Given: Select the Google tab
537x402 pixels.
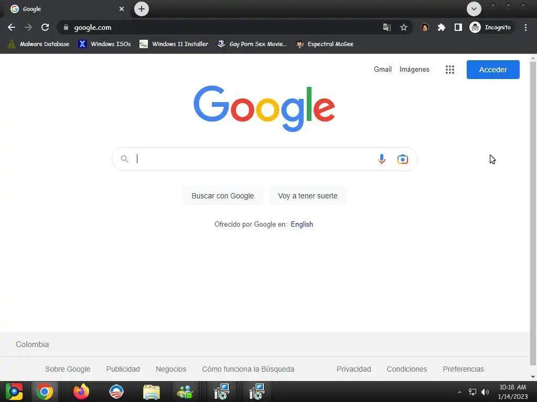Looking at the screenshot, I should tap(67, 9).
